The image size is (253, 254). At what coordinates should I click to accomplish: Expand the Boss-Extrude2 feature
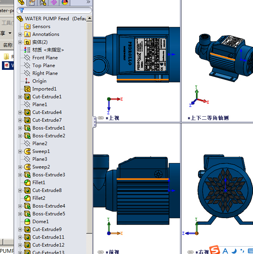coord(20,136)
